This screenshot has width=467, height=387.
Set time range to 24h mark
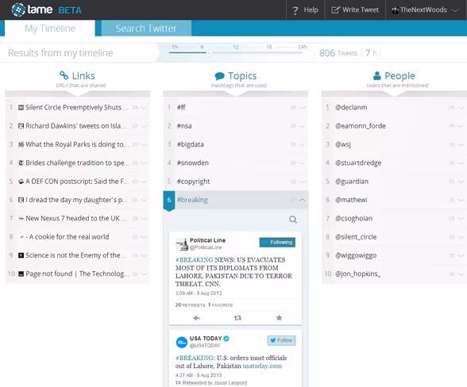303,47
